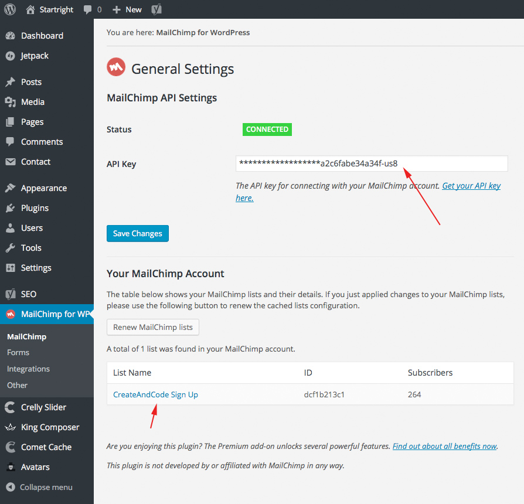Click the MailChimp for WP sidebar icon

point(11,314)
